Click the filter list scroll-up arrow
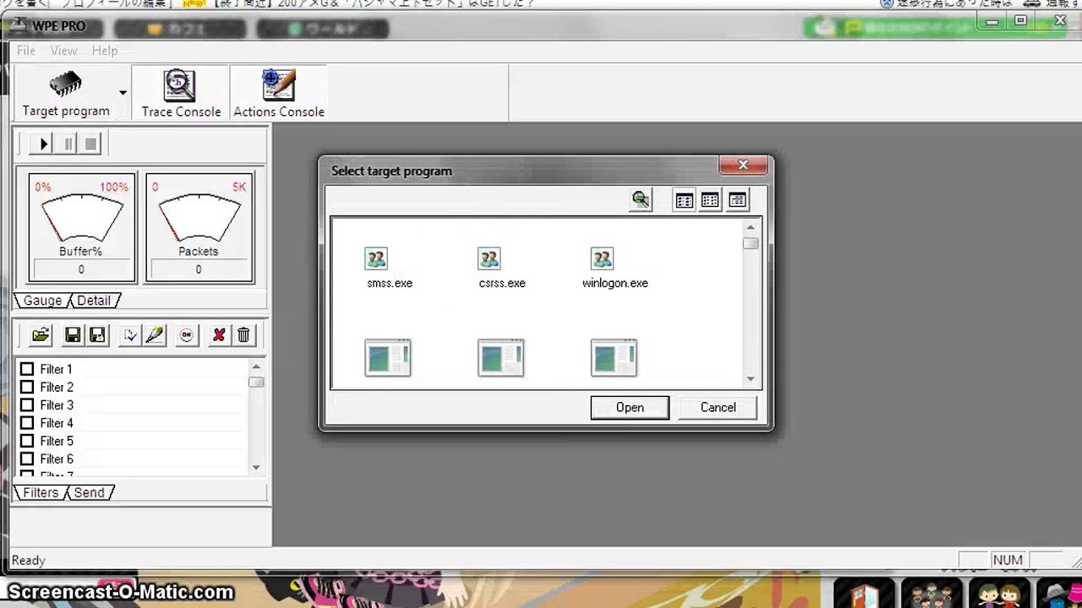Viewport: 1082px width, 608px height. 256,367
